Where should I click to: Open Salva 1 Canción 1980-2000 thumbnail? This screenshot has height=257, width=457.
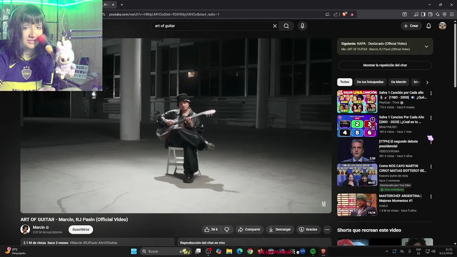(x=357, y=102)
